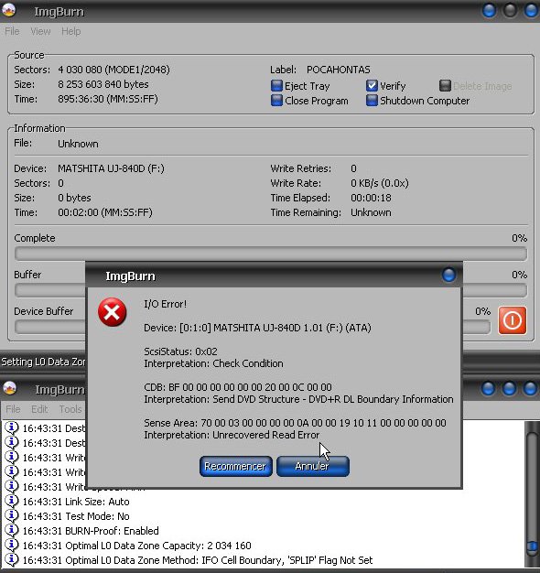
Task: Select log line 'Optimal L0 Data Zone Capacity: 2 034 160'
Action: point(137,546)
